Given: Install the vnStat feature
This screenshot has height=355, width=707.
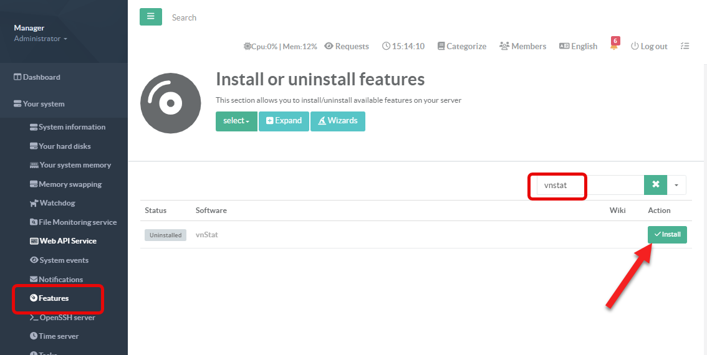Looking at the screenshot, I should pos(667,235).
